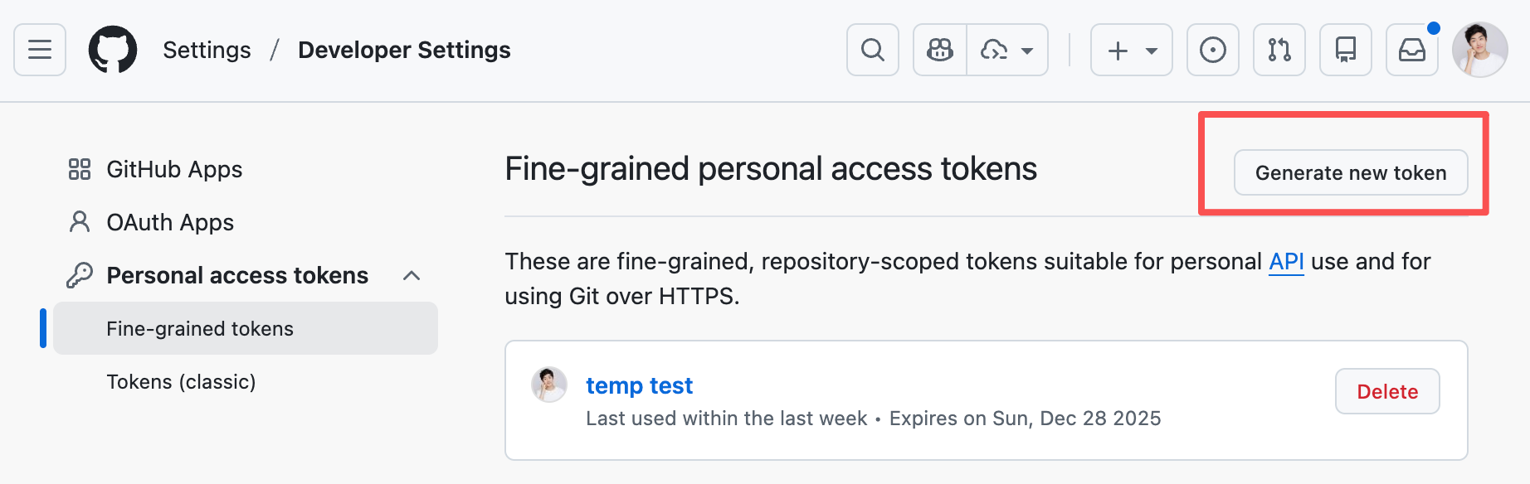Open the profile avatar menu
The width and height of the screenshot is (1530, 484).
coord(1479,50)
